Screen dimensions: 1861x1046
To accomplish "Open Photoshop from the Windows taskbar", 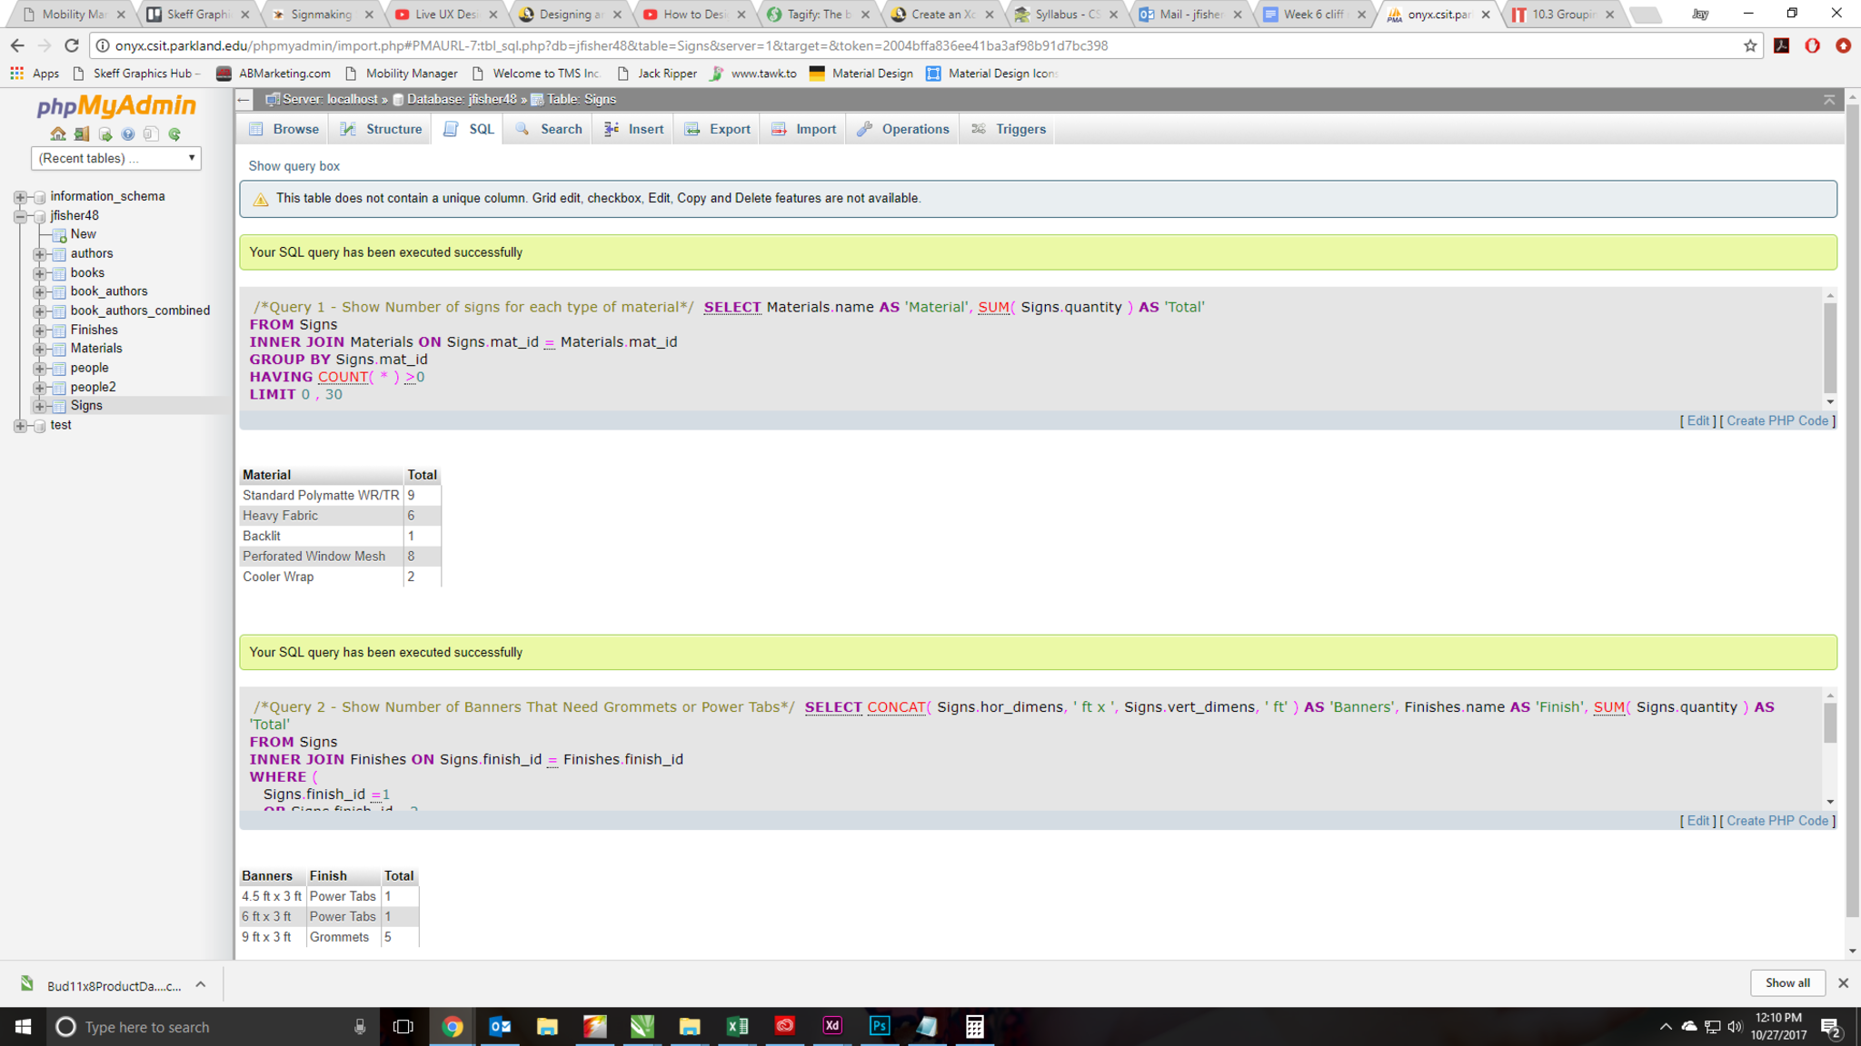I will 879,1026.
